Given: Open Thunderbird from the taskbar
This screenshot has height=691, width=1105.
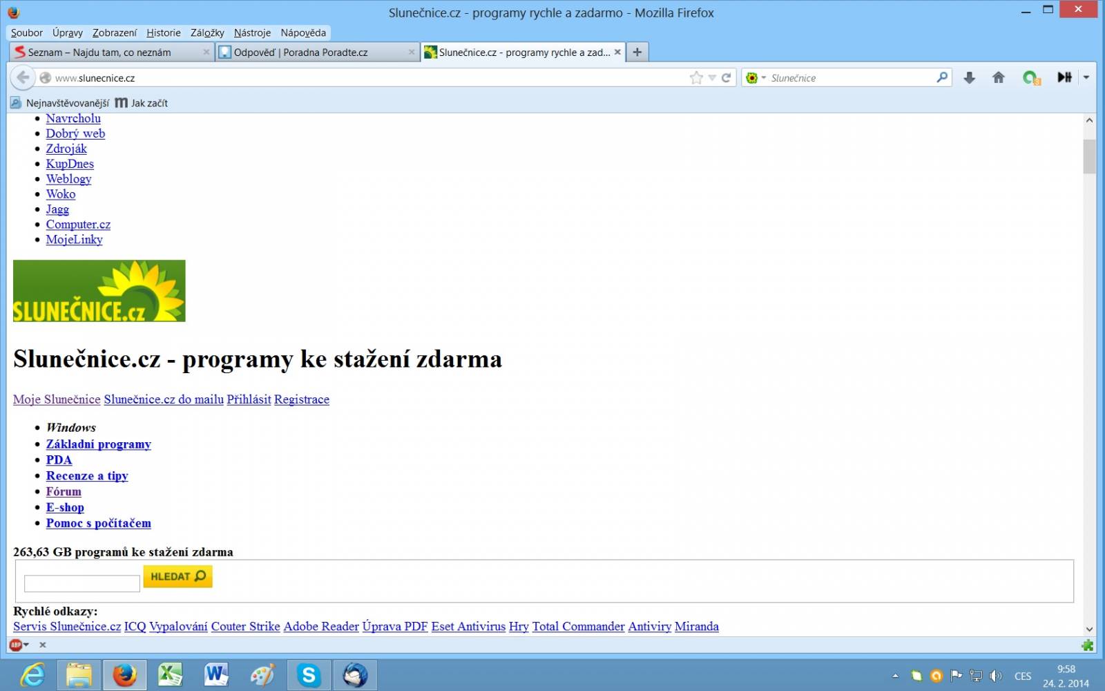Looking at the screenshot, I should click(x=355, y=674).
